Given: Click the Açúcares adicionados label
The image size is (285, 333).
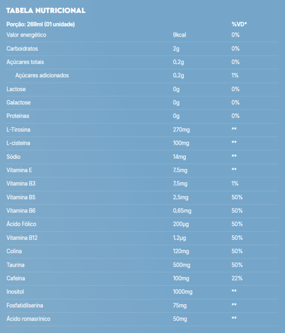Looking at the screenshot, I should [x=42, y=75].
